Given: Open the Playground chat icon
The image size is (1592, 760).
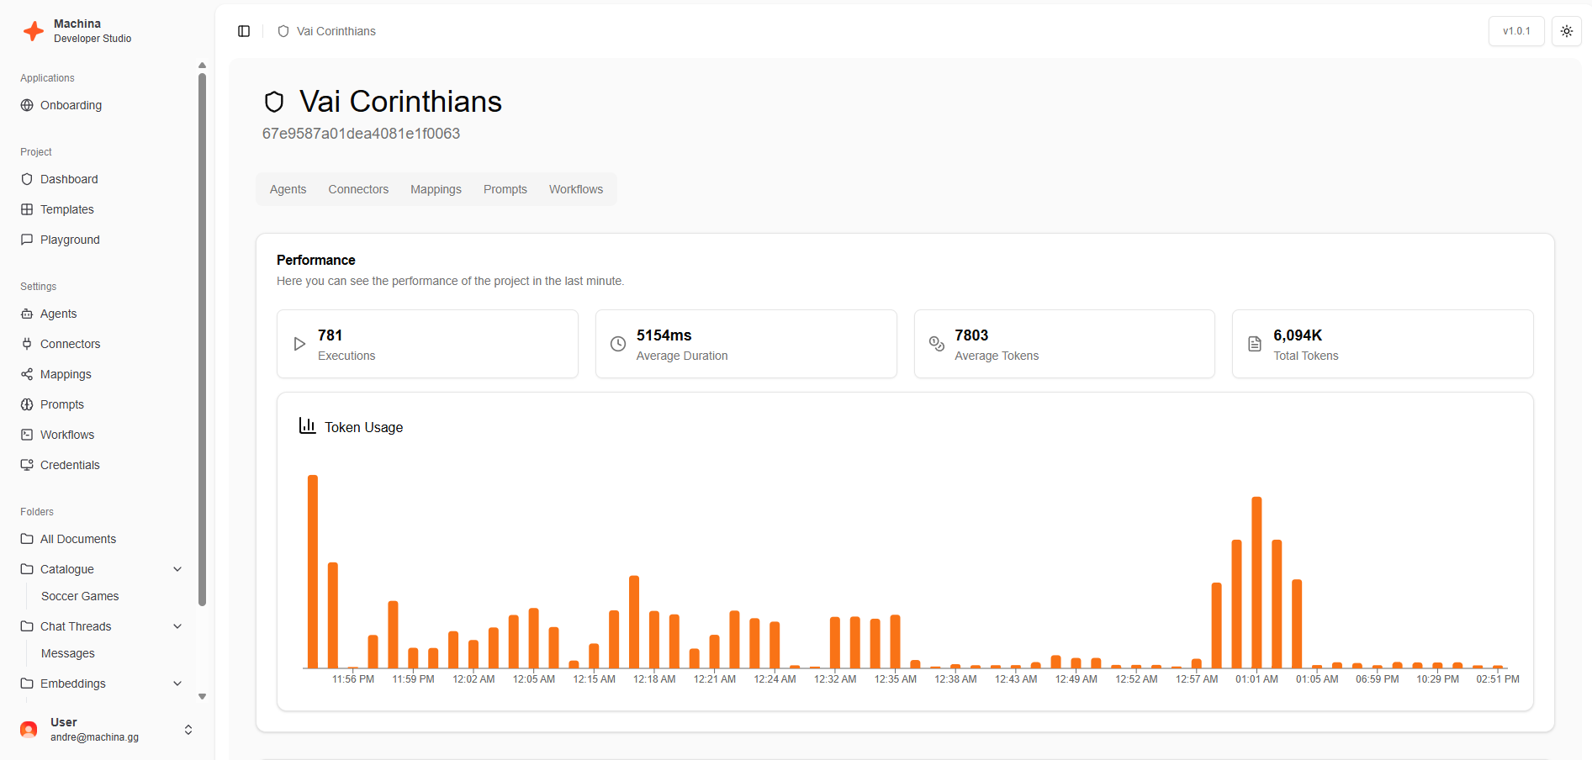Looking at the screenshot, I should [27, 240].
